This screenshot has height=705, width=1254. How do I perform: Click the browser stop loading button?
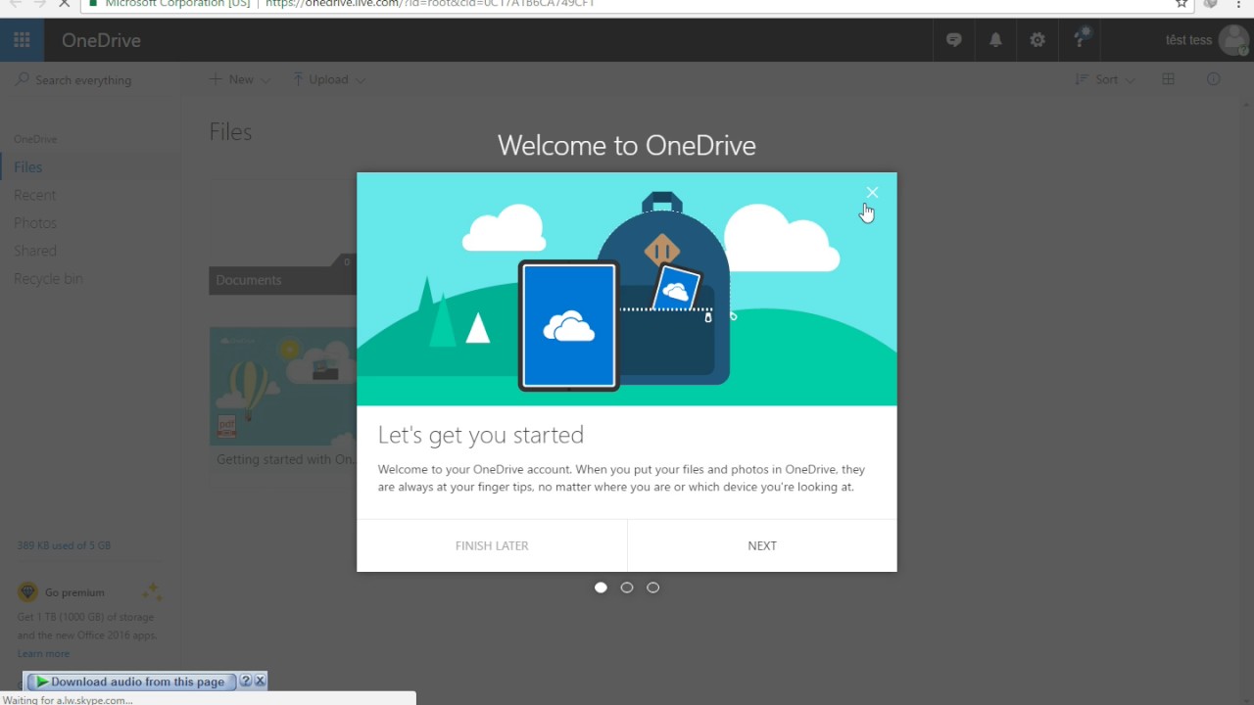(x=64, y=4)
